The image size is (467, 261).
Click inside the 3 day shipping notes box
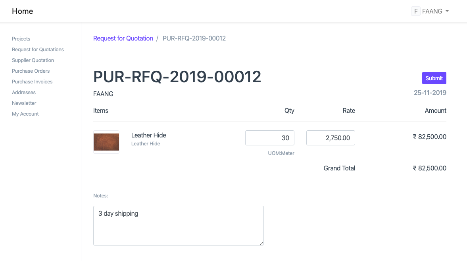click(x=178, y=225)
